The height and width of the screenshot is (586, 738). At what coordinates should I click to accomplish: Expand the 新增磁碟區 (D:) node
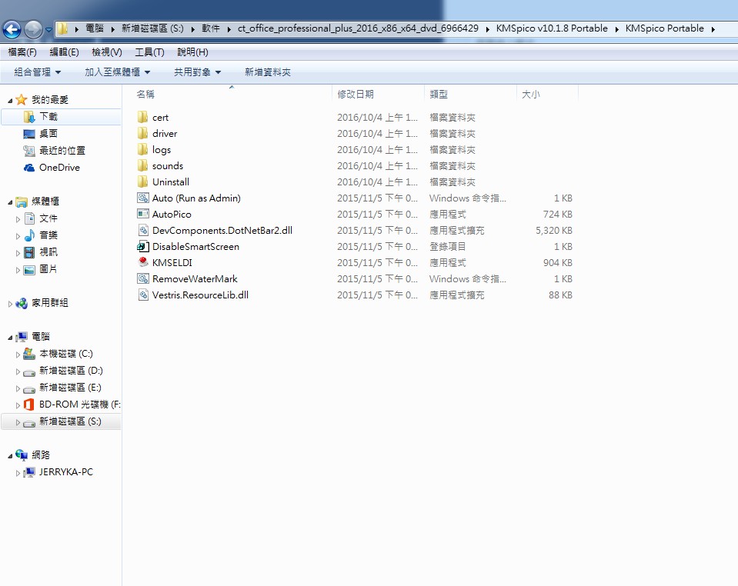pos(18,371)
